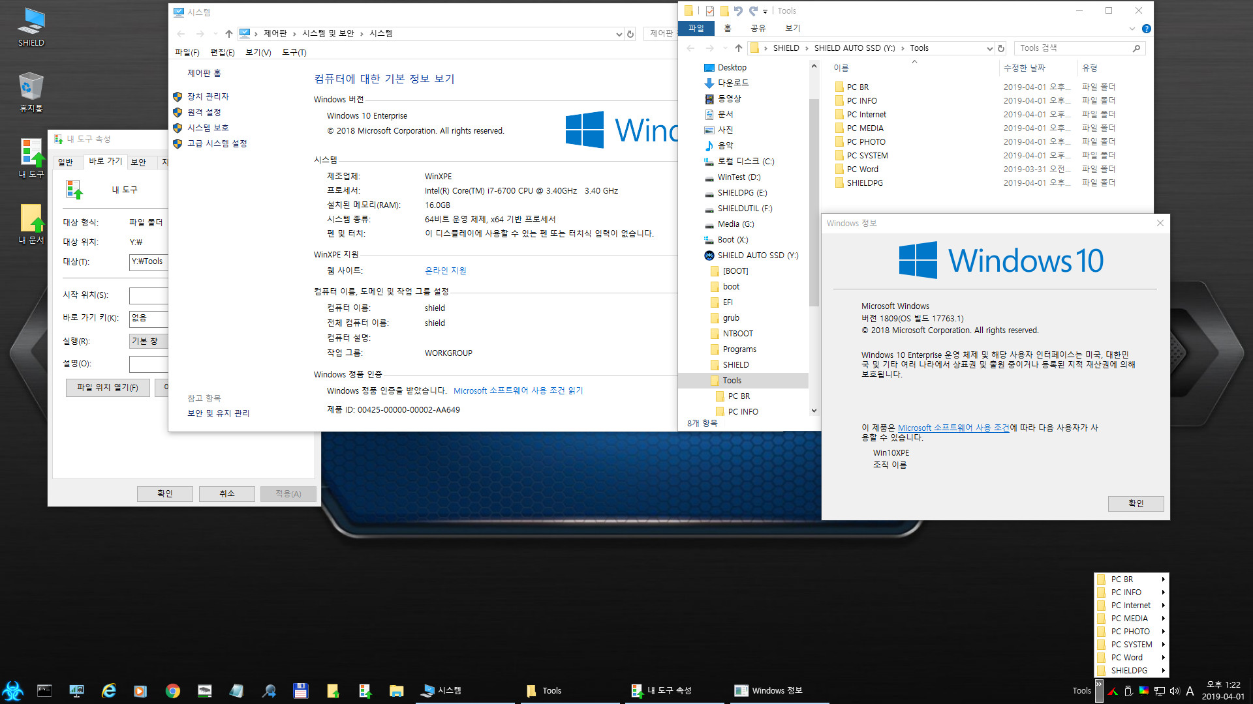Open 파일(F) menu in System window
Image resolution: width=1253 pixels, height=704 pixels.
click(x=187, y=52)
